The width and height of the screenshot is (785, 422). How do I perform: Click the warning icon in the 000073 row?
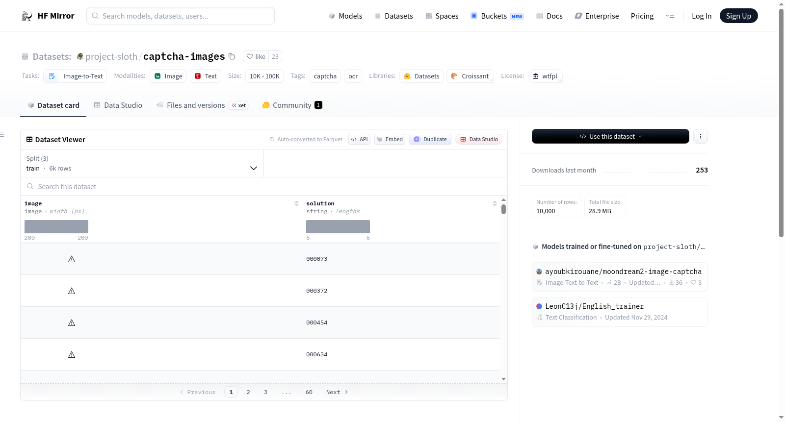72,259
